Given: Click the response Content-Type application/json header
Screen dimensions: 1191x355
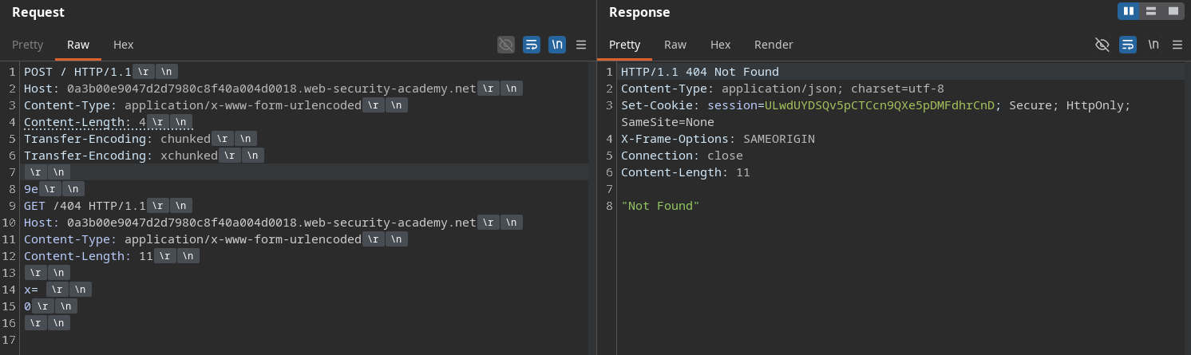Looking at the screenshot, I should [782, 89].
